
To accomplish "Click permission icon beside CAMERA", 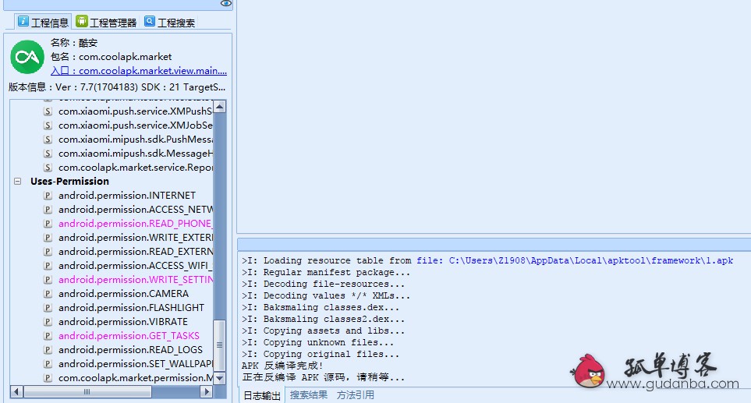I will (48, 294).
